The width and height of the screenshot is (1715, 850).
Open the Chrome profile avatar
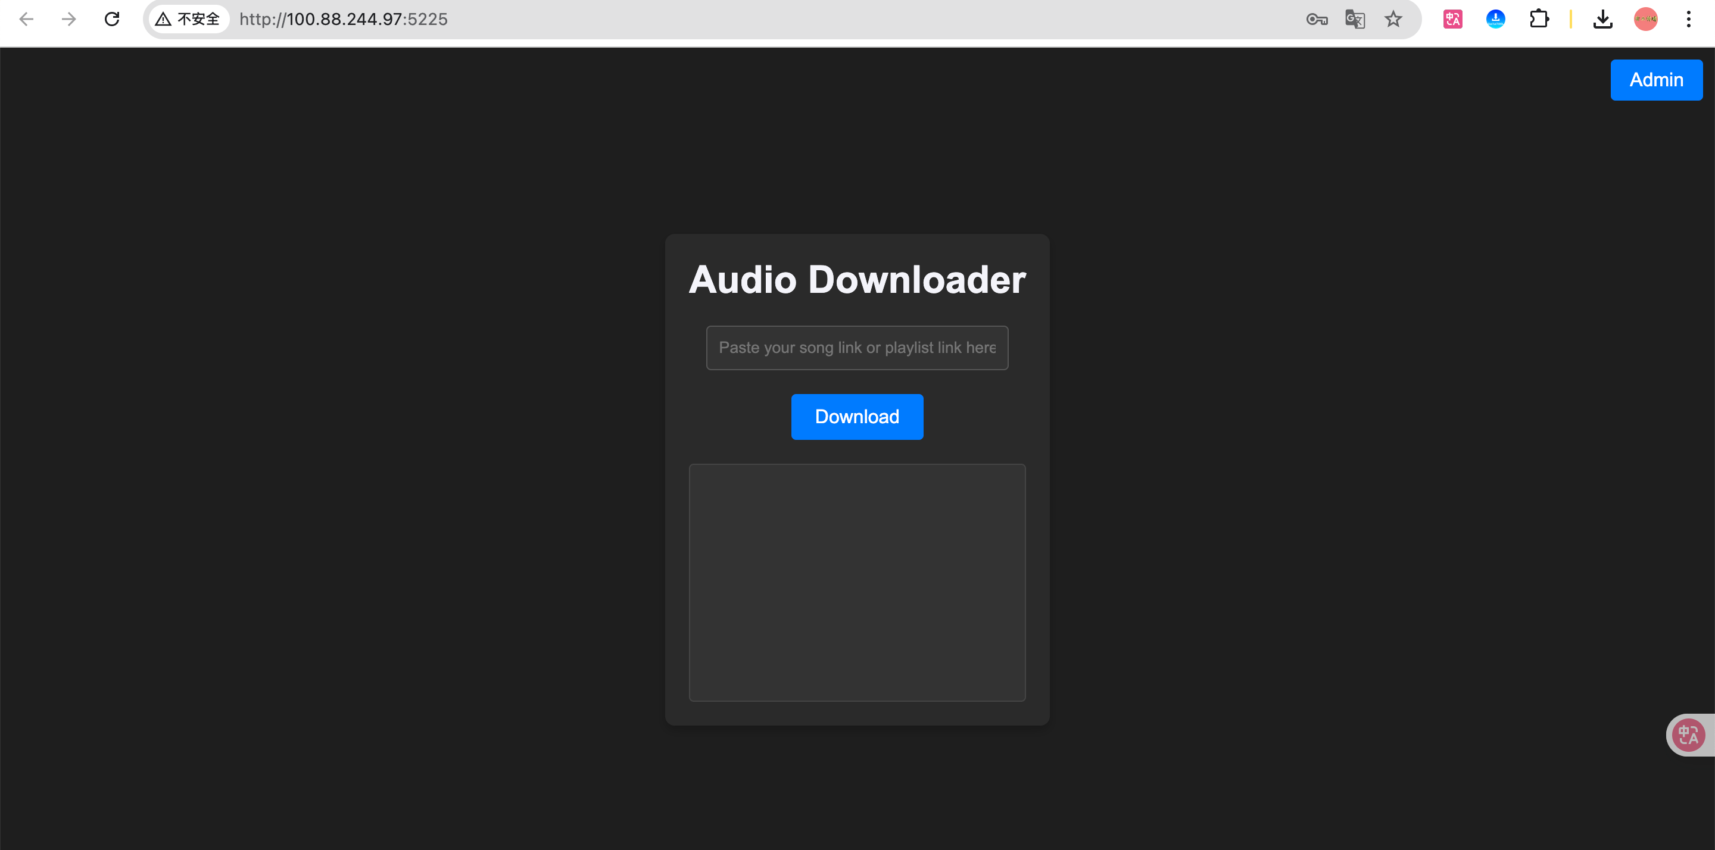click(1645, 19)
